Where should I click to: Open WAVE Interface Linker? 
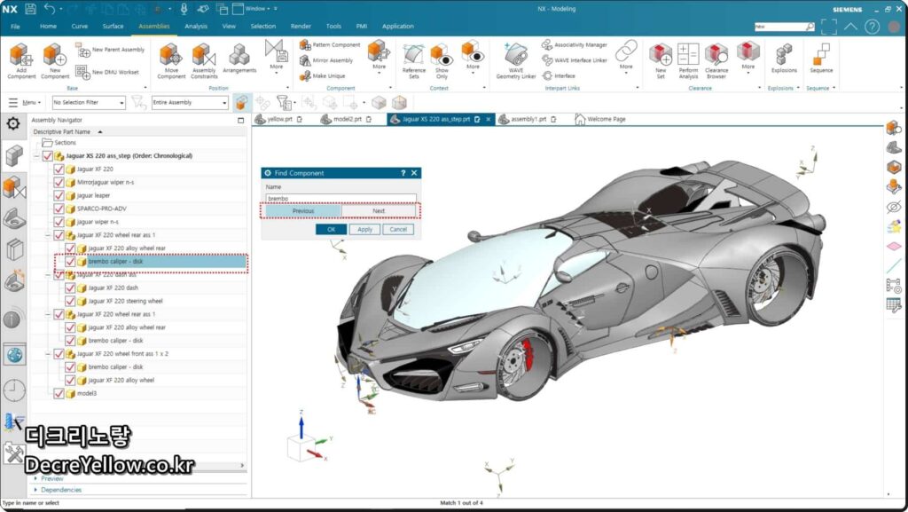coord(575,60)
